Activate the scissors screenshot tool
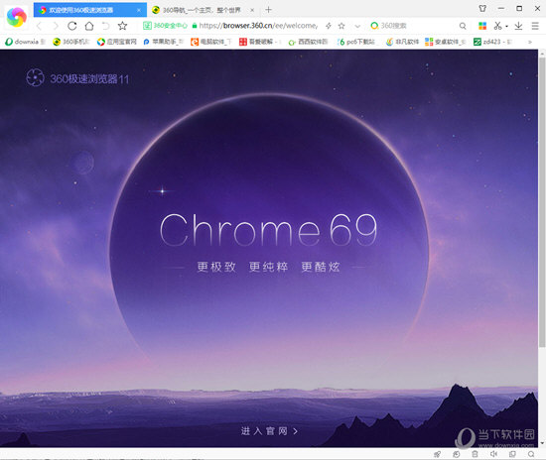 coord(498,26)
